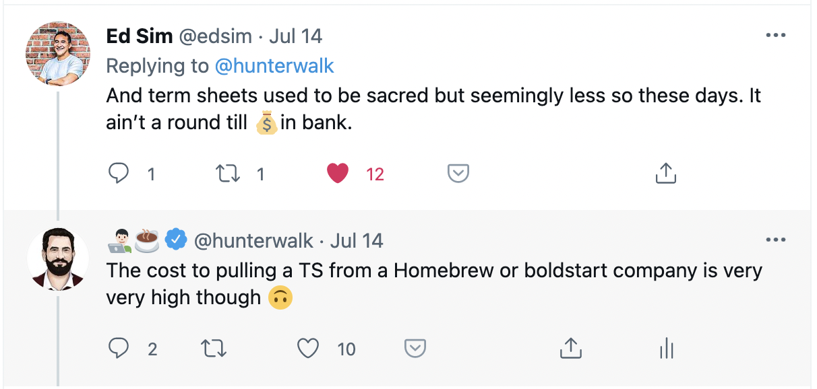The width and height of the screenshot is (817, 389).
Task: Open the @hunterwalk mention in Replying to
Action: coord(274,66)
